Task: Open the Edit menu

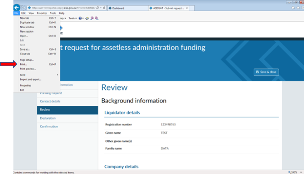Action: pos(23,13)
